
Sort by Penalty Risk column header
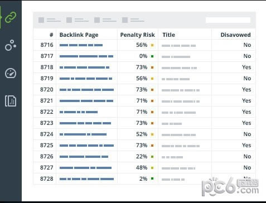pos(138,35)
